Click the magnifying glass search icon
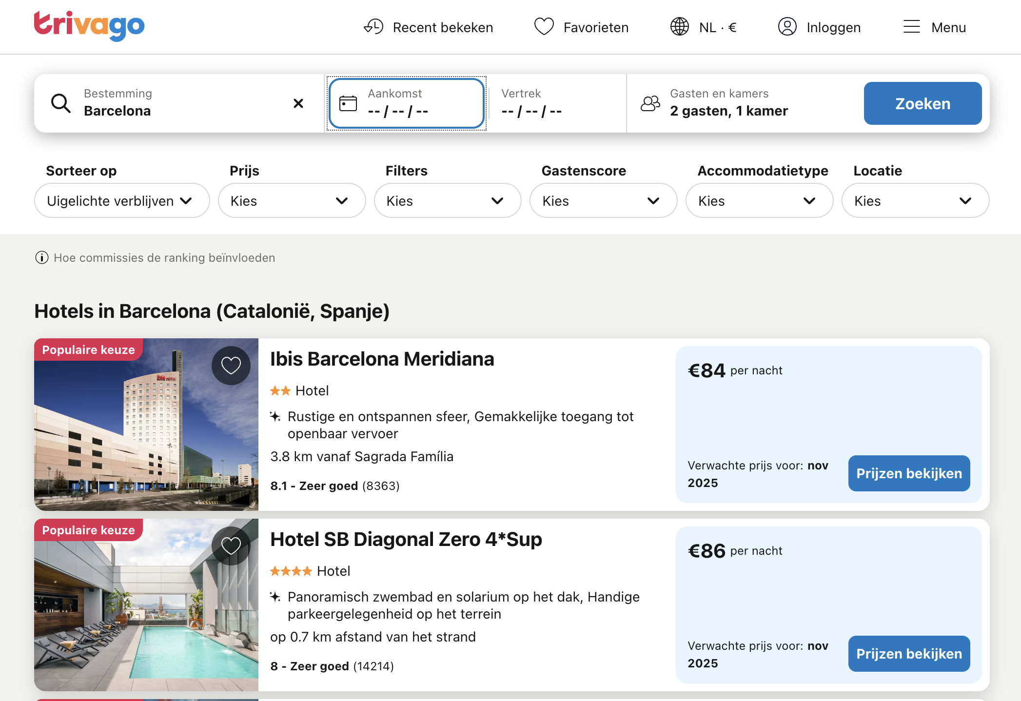This screenshot has width=1021, height=701. 61,103
